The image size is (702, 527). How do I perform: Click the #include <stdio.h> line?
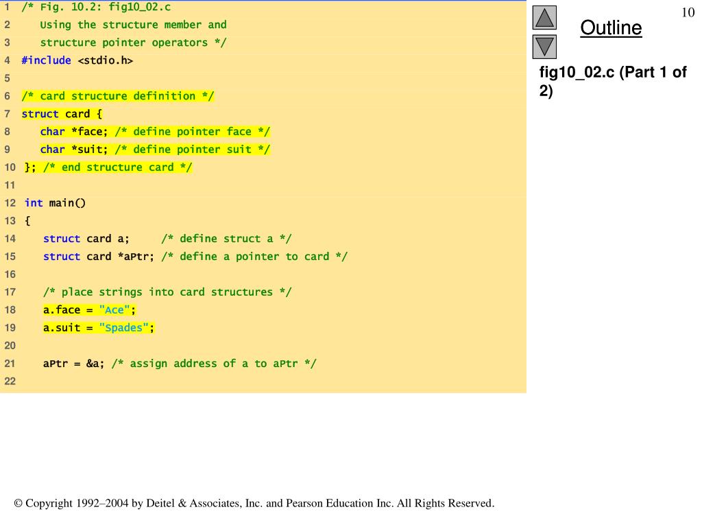click(77, 60)
